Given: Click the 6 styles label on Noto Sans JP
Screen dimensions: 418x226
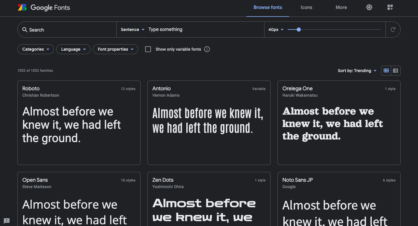Looking at the screenshot, I should [x=389, y=180].
